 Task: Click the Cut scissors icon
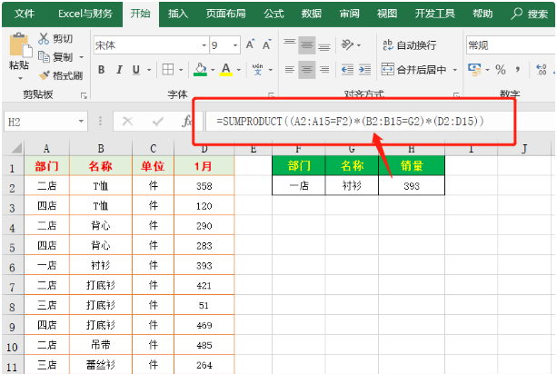(44, 39)
